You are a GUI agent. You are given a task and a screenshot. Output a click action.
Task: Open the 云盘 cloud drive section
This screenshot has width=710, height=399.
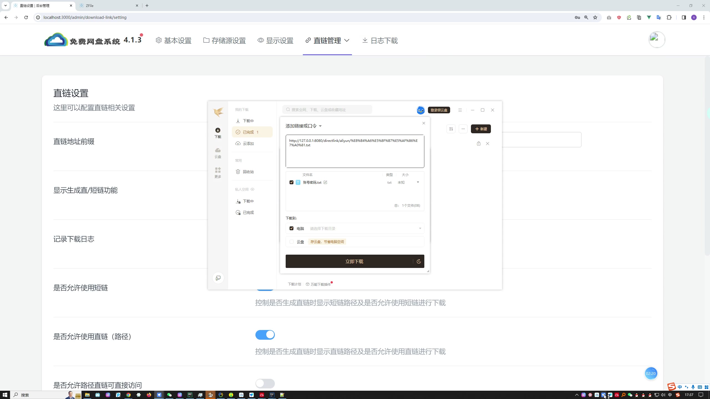pyautogui.click(x=218, y=153)
